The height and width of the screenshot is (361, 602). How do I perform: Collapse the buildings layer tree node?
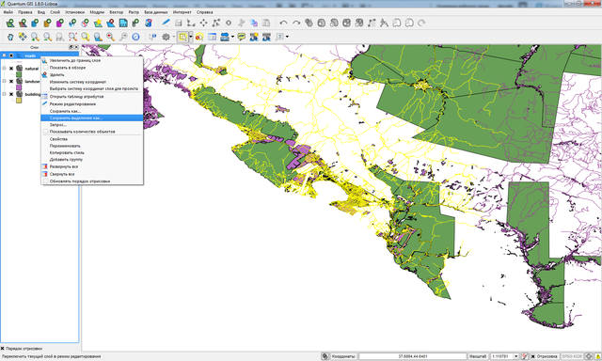pos(4,94)
